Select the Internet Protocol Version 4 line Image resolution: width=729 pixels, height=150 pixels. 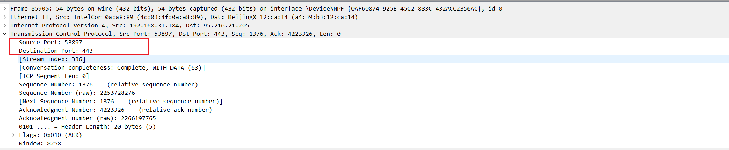pos(364,25)
